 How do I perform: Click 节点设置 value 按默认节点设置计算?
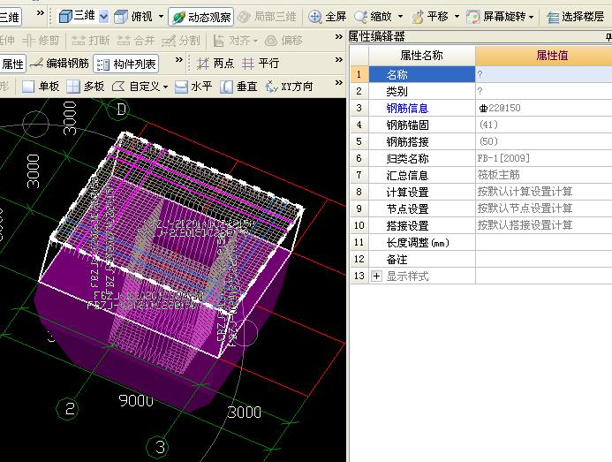pyautogui.click(x=544, y=208)
